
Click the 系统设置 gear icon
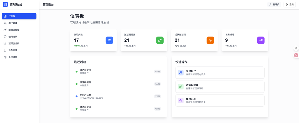pos(5,57)
